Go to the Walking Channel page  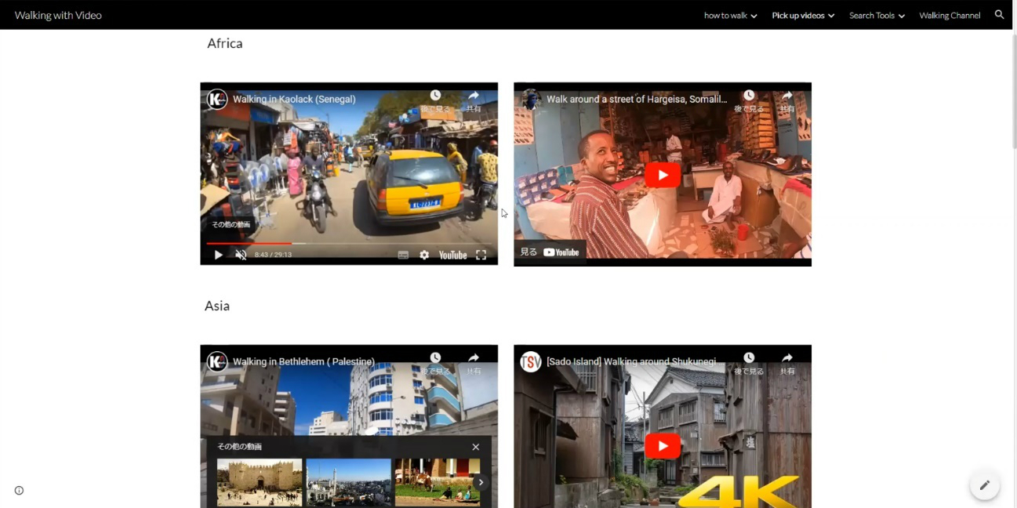click(x=950, y=16)
